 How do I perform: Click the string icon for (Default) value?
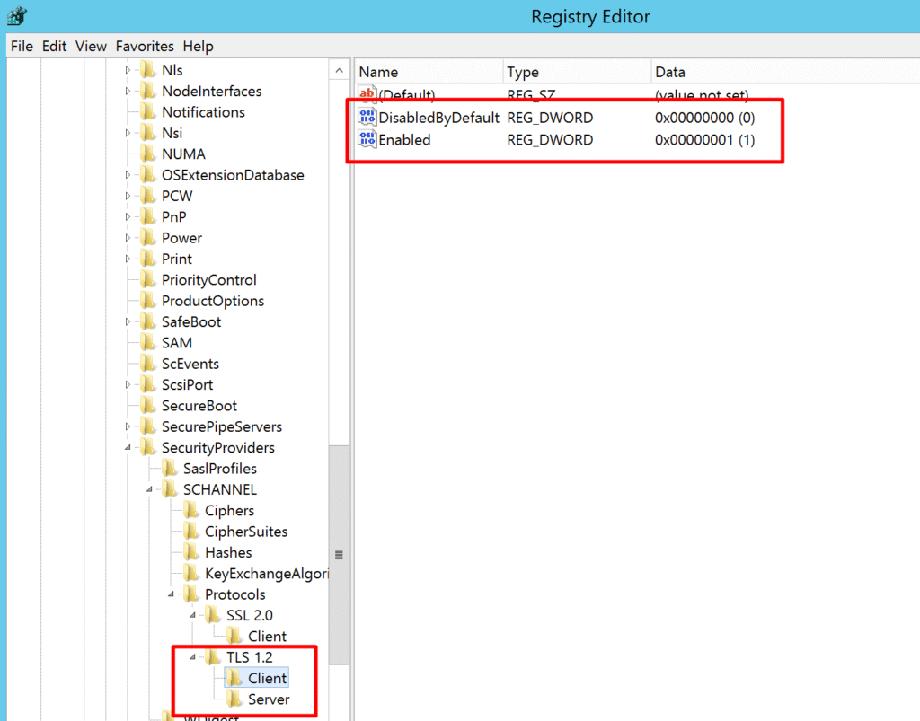coord(367,95)
